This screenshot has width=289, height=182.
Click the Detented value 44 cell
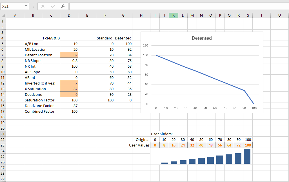[x=123, y=83]
